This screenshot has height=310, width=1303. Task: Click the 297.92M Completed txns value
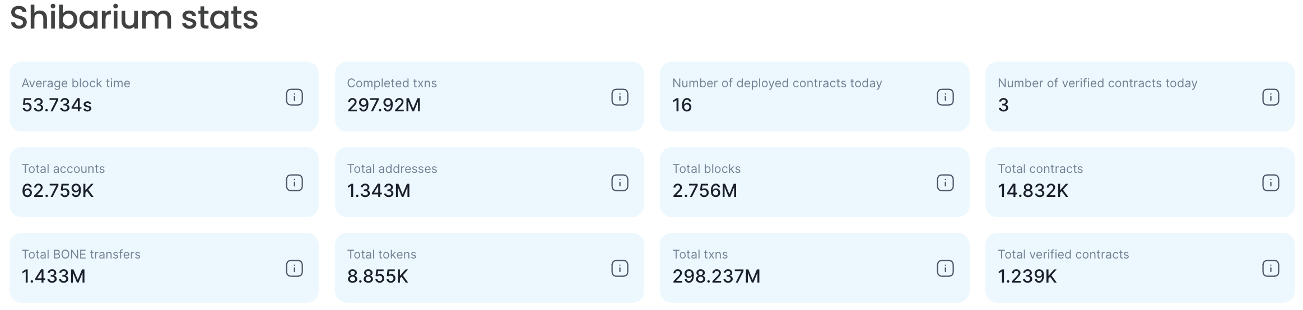[384, 105]
